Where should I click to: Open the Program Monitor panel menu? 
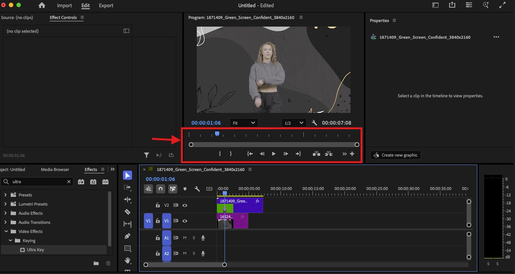click(301, 17)
